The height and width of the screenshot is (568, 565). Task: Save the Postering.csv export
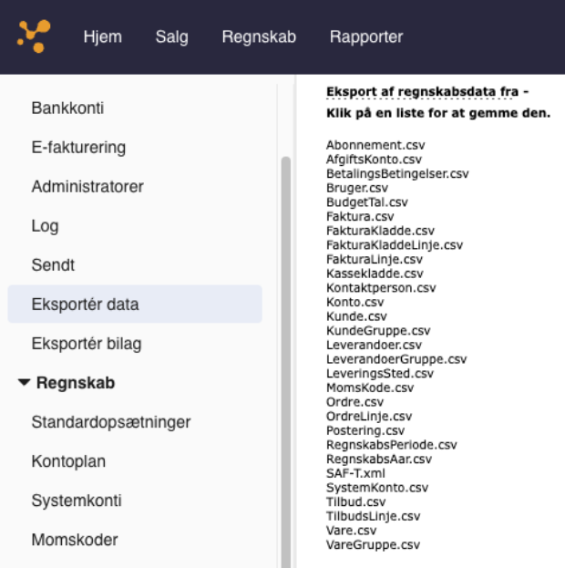[365, 430]
